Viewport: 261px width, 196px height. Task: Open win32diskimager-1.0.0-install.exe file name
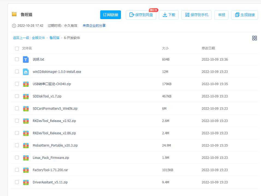tap(57, 72)
